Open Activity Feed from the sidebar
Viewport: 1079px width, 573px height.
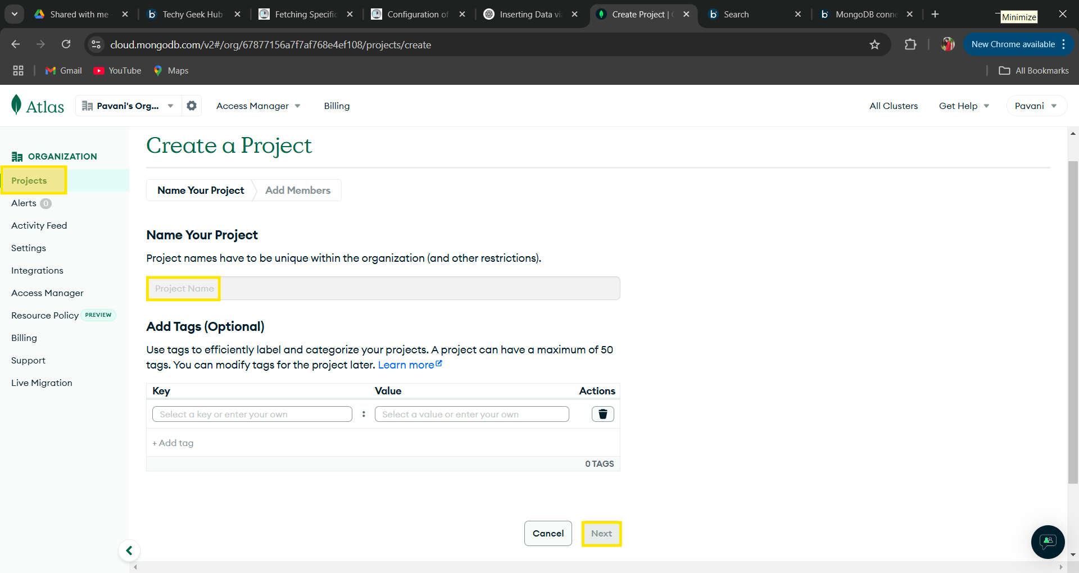tap(39, 226)
